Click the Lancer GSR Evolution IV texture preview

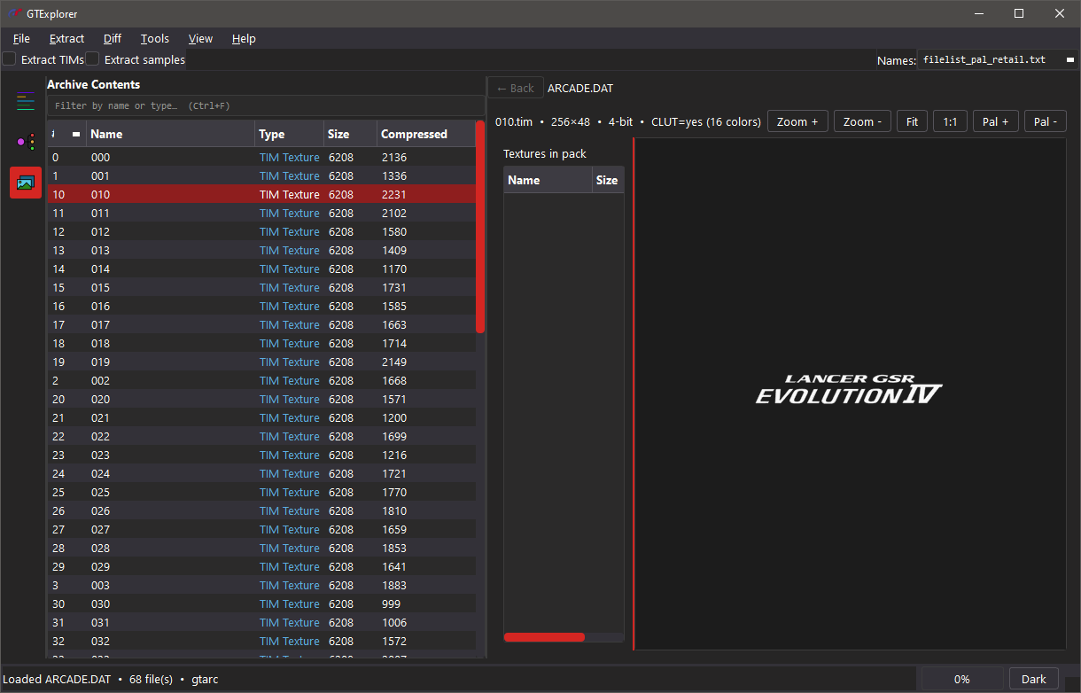(x=849, y=390)
